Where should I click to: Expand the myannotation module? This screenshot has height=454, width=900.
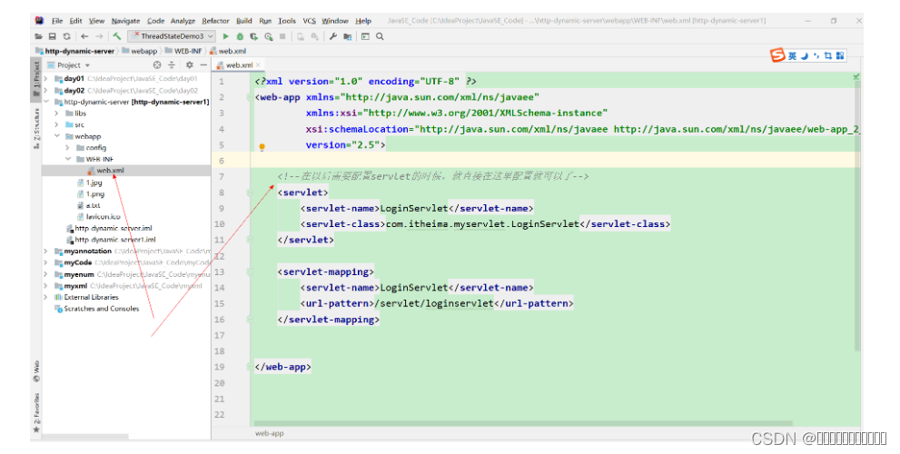(x=46, y=251)
